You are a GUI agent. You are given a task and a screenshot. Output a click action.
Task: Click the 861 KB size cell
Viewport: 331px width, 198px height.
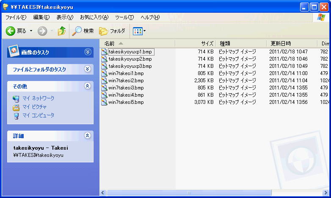(x=206, y=95)
